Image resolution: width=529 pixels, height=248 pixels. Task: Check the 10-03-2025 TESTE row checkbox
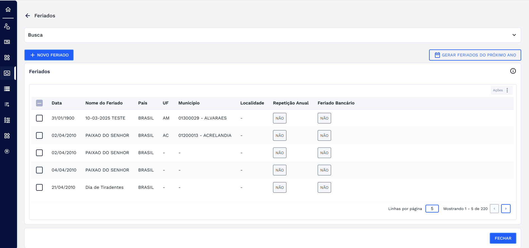click(39, 118)
